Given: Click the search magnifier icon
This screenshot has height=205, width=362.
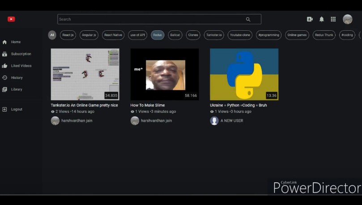Looking at the screenshot, I should click(248, 19).
